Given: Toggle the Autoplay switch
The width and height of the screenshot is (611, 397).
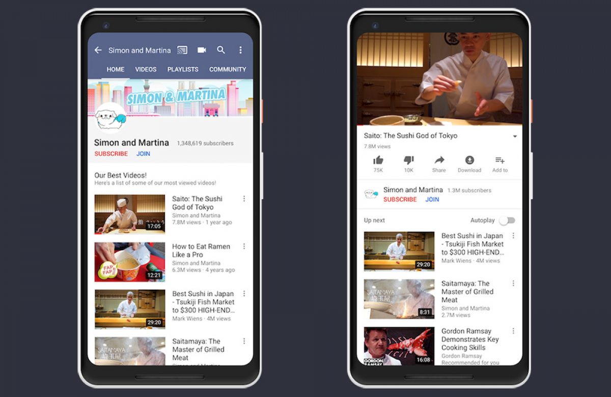Looking at the screenshot, I should (507, 220).
